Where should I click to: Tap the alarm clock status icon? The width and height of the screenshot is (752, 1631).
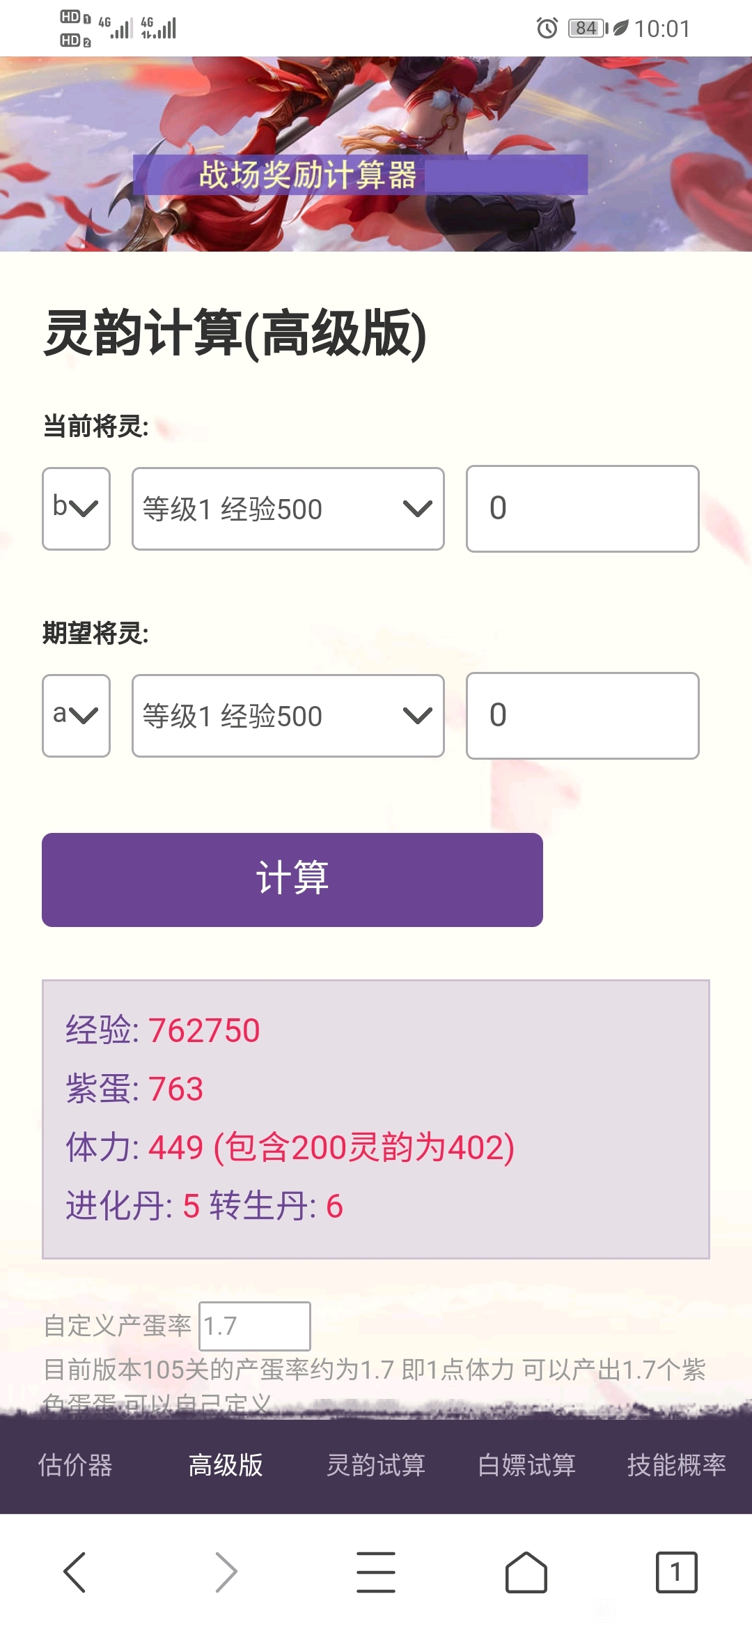[547, 28]
